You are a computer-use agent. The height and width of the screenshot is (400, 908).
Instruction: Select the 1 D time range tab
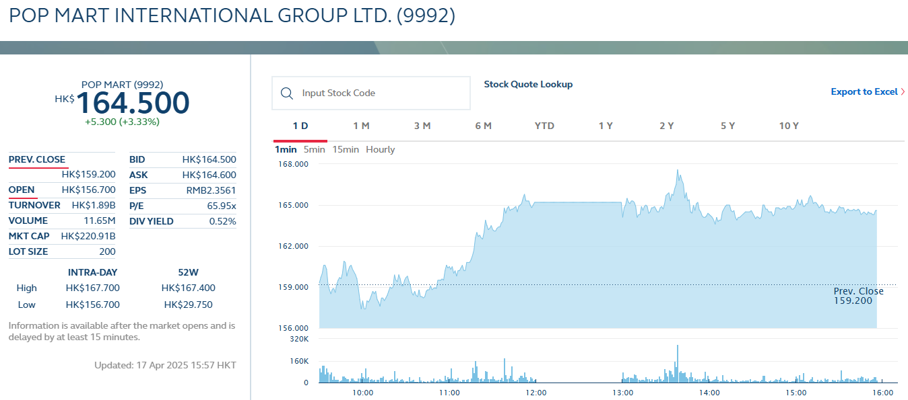[x=300, y=126]
